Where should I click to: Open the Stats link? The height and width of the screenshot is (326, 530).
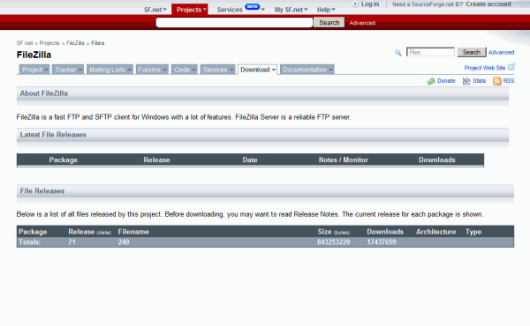(x=479, y=81)
